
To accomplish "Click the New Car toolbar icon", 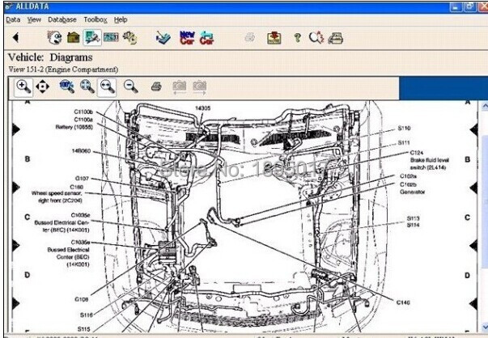I will pos(187,37).
